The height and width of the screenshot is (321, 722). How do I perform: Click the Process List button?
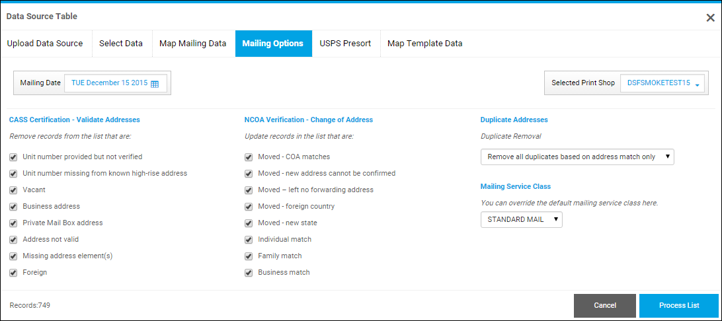[x=678, y=306]
